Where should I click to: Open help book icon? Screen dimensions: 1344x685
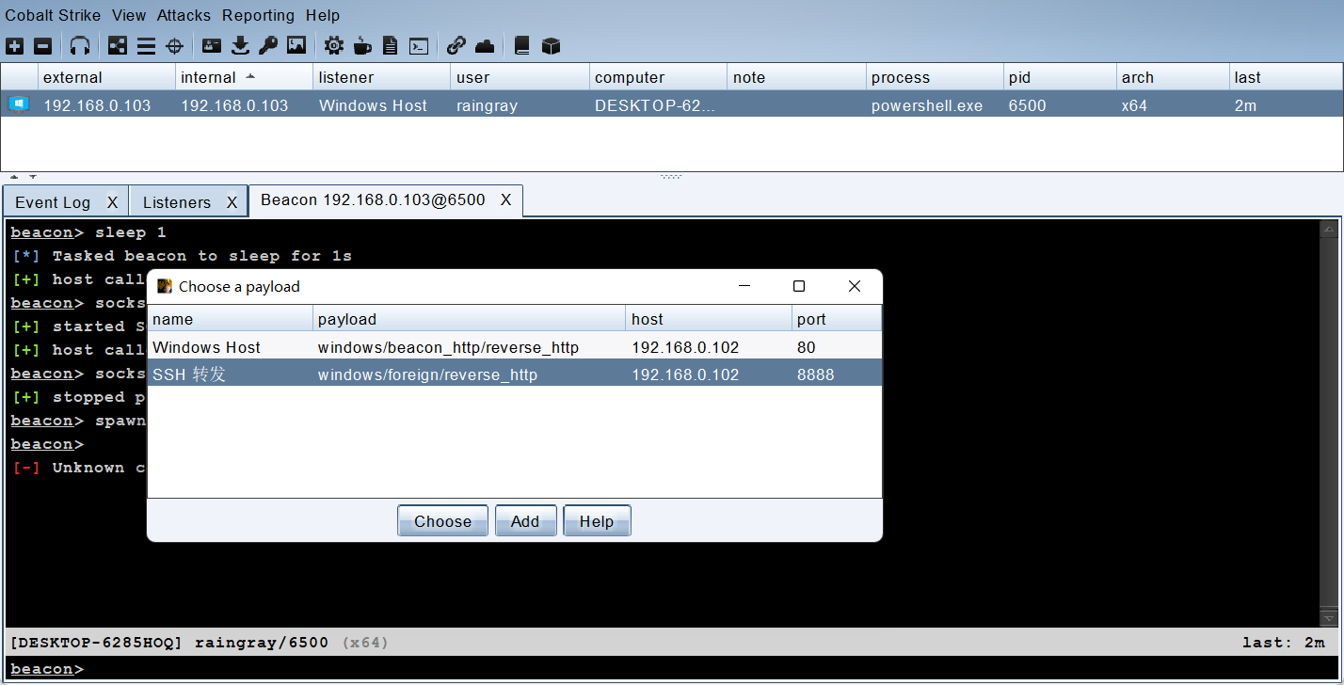pos(522,45)
